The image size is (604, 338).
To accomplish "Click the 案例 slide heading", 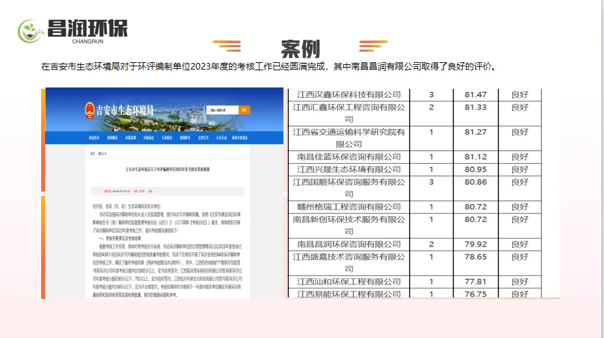I will click(x=300, y=49).
